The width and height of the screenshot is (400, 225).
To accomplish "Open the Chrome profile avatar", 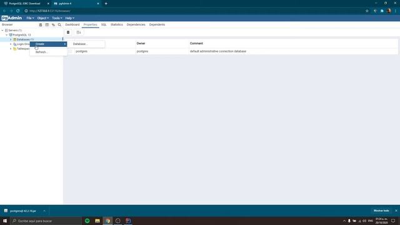I will (389, 11).
